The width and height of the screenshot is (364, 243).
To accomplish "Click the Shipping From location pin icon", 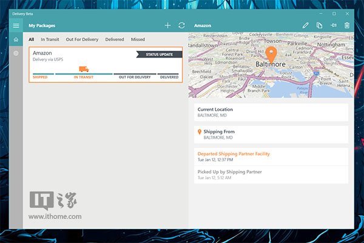I will coord(200,132).
